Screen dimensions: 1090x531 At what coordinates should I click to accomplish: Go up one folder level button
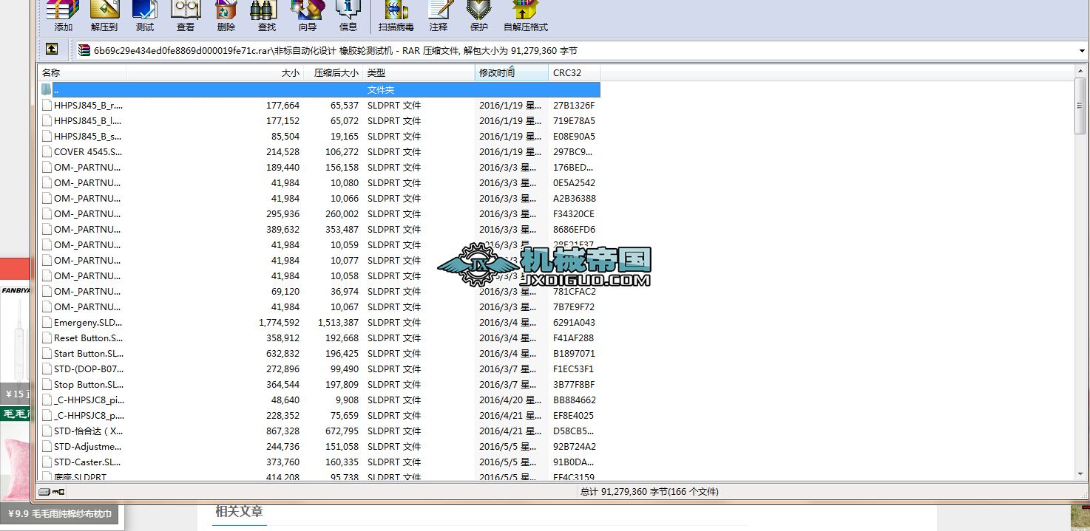pos(52,49)
